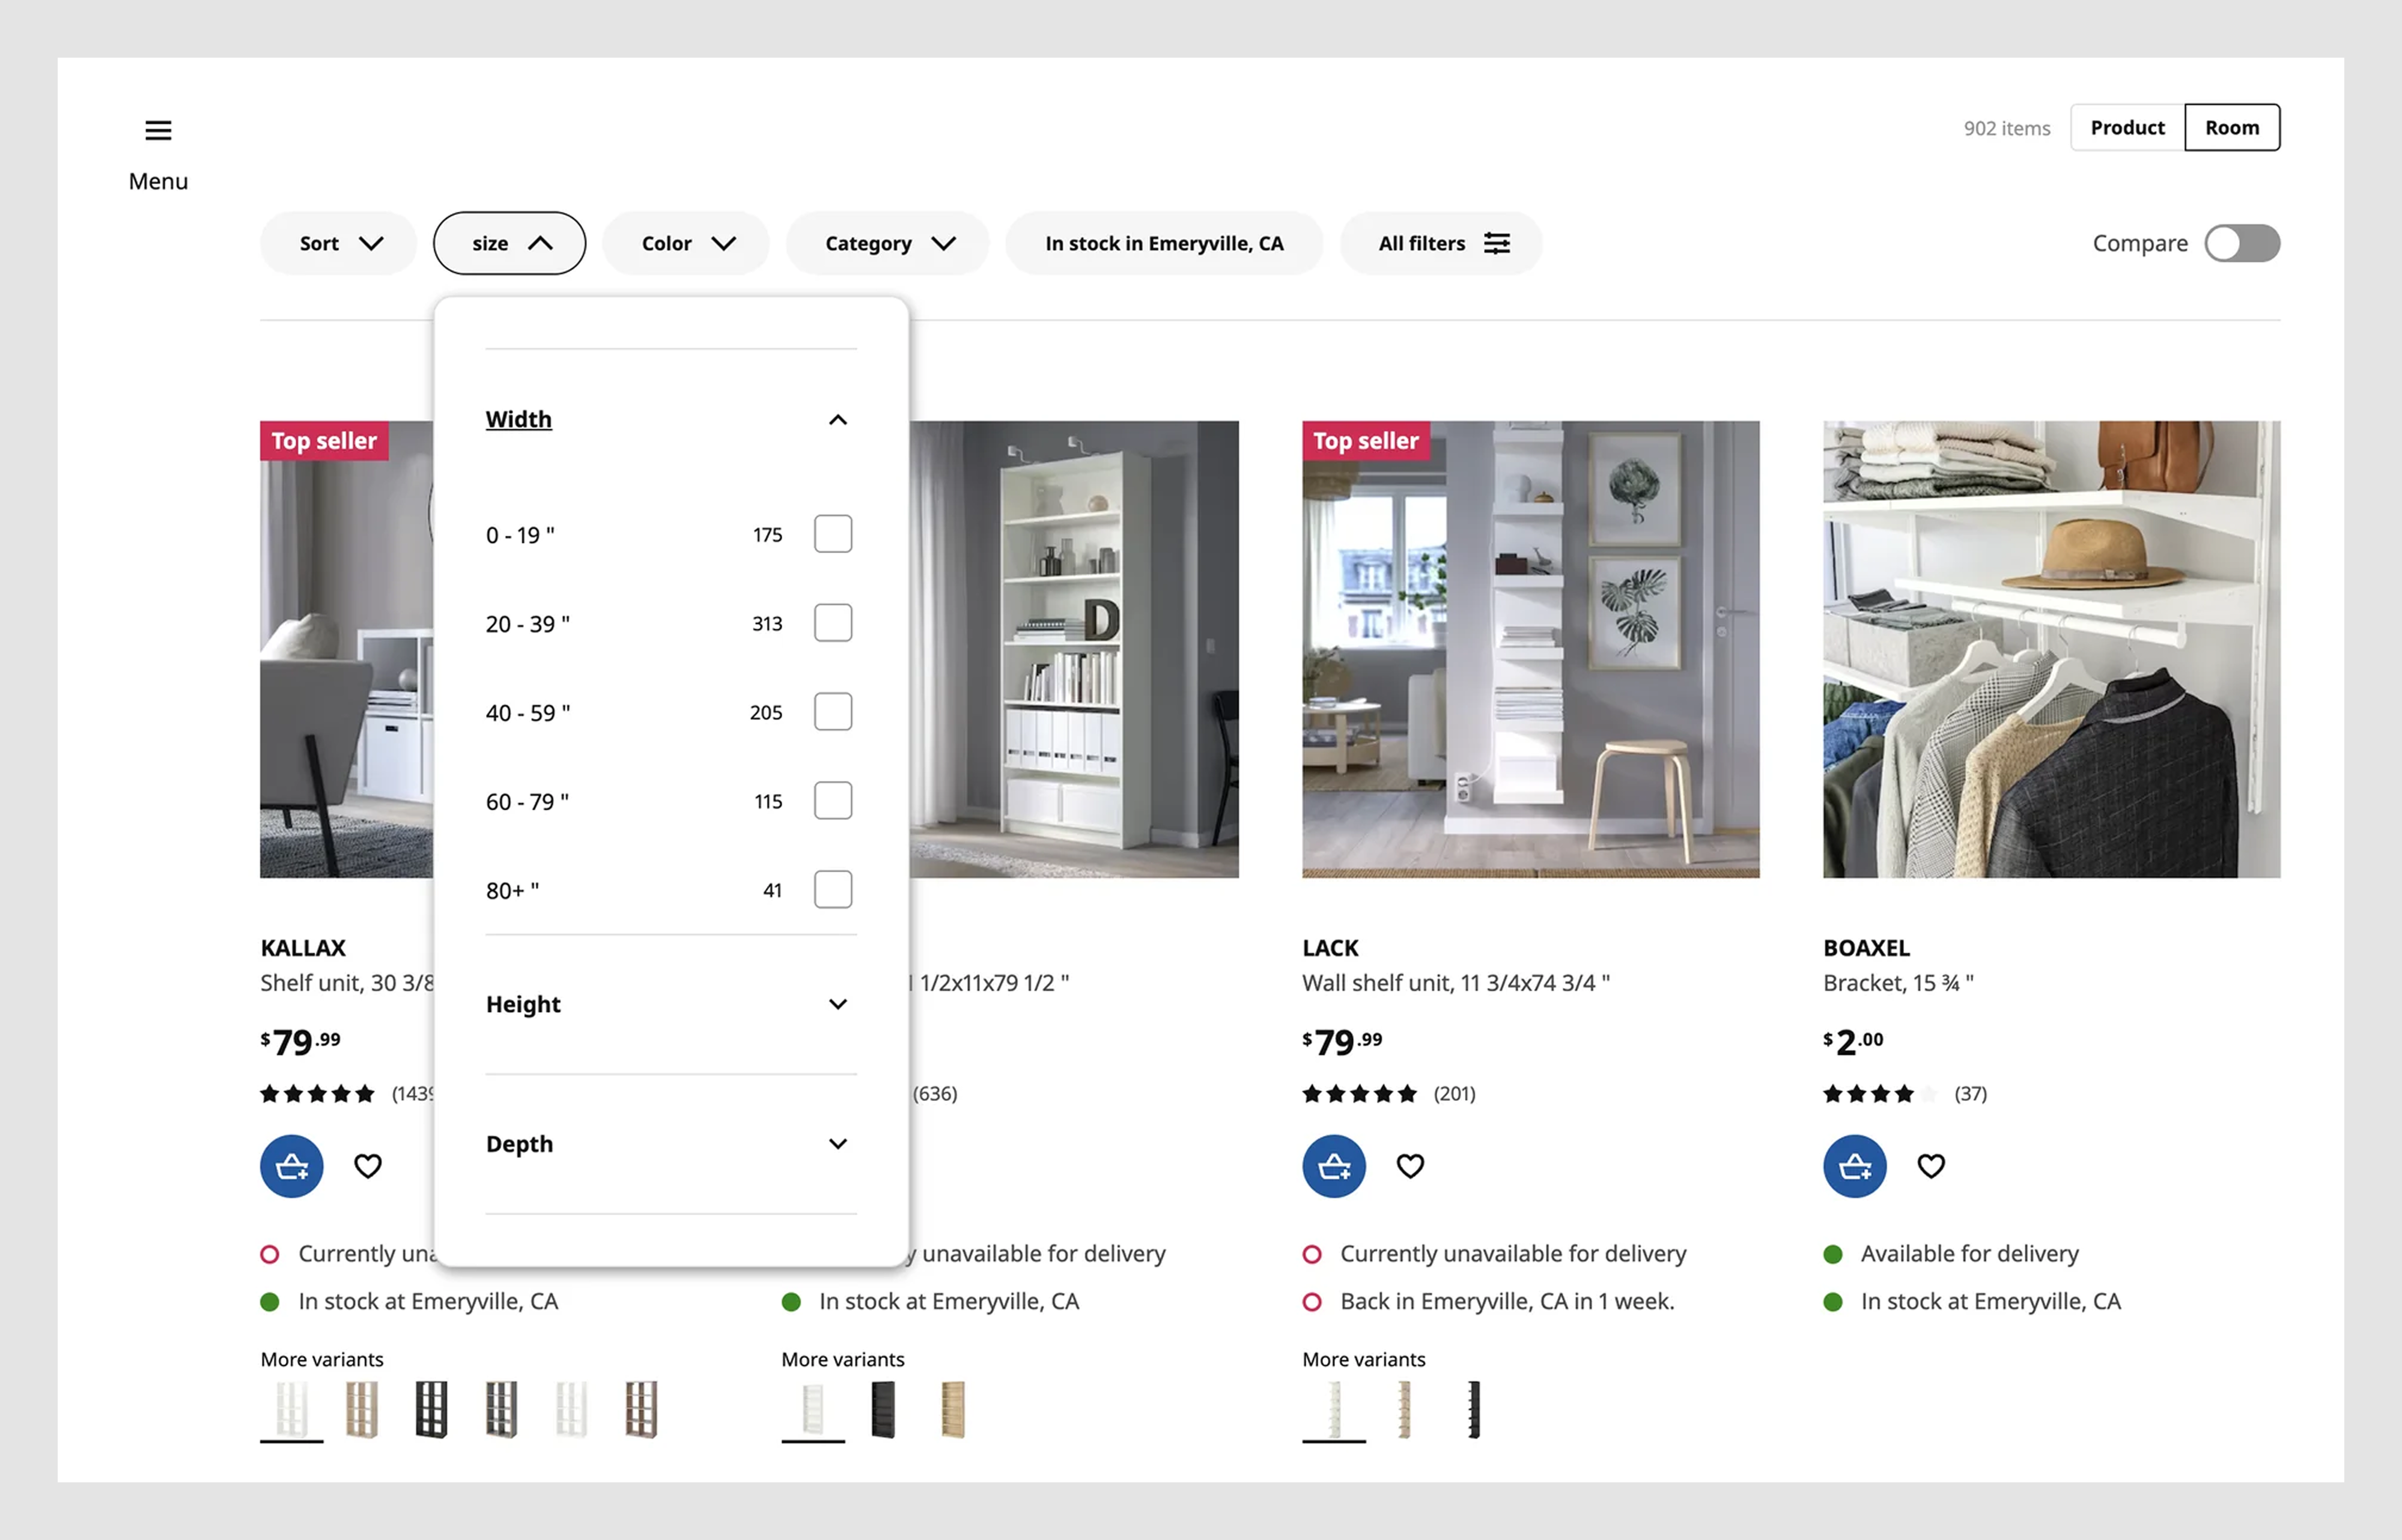Image resolution: width=2402 pixels, height=1540 pixels.
Task: Select the black LACK variant swatch
Action: 1474,1409
